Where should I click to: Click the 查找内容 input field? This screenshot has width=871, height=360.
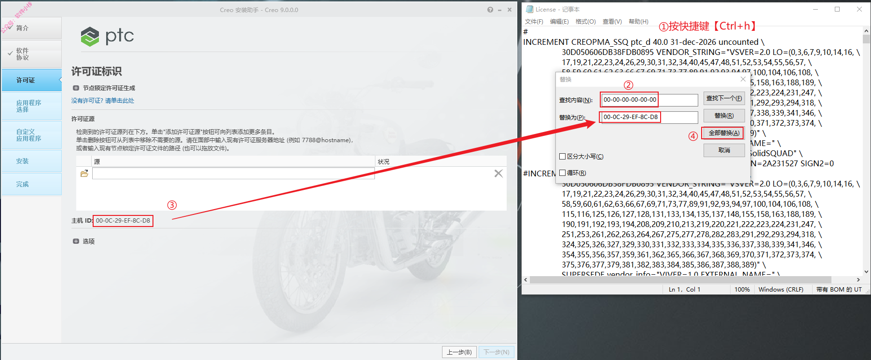click(x=649, y=100)
